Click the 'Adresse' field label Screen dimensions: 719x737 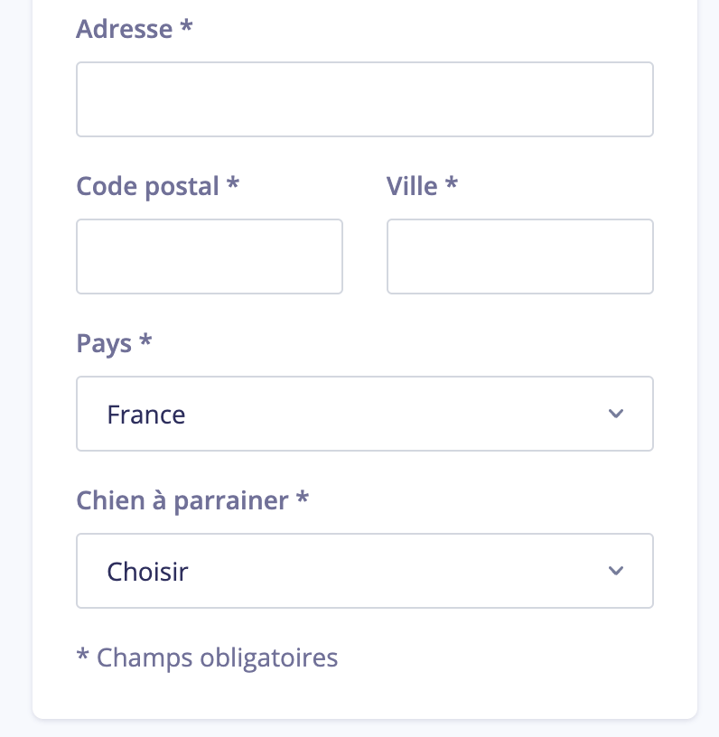[124, 29]
